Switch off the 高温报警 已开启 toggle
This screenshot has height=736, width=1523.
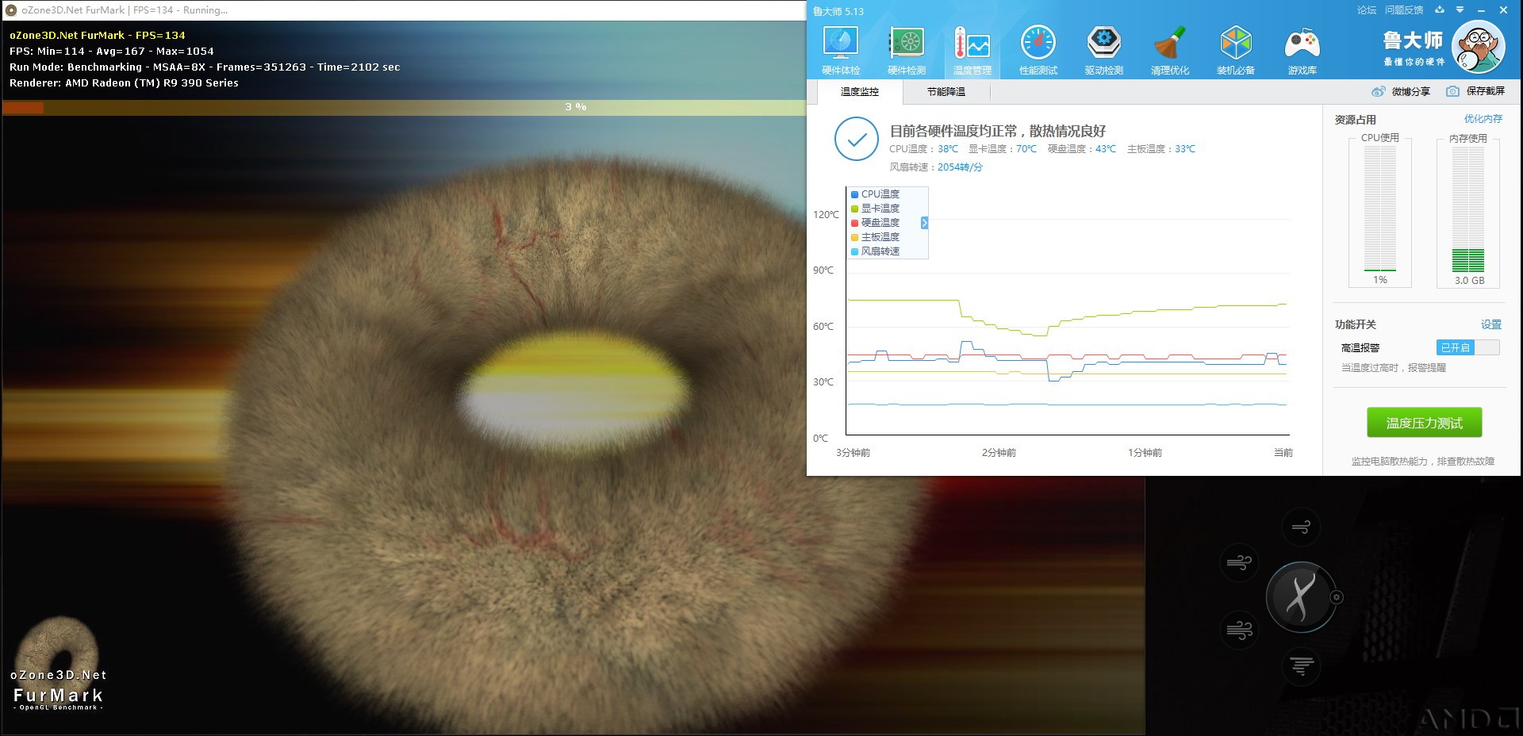pyautogui.click(x=1467, y=347)
